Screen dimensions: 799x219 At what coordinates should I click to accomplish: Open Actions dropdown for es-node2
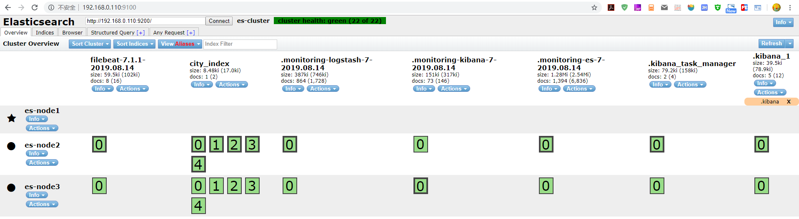tap(42, 163)
